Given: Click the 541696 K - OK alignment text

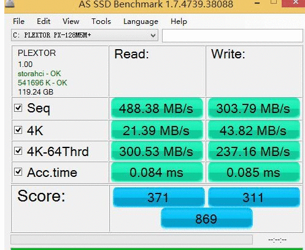Looking at the screenshot, I should (42, 83).
